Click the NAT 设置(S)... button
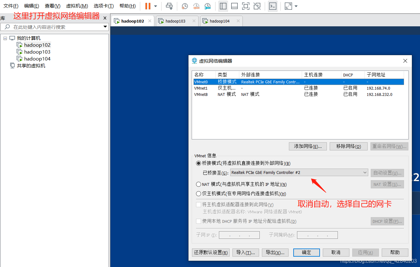 (387, 184)
